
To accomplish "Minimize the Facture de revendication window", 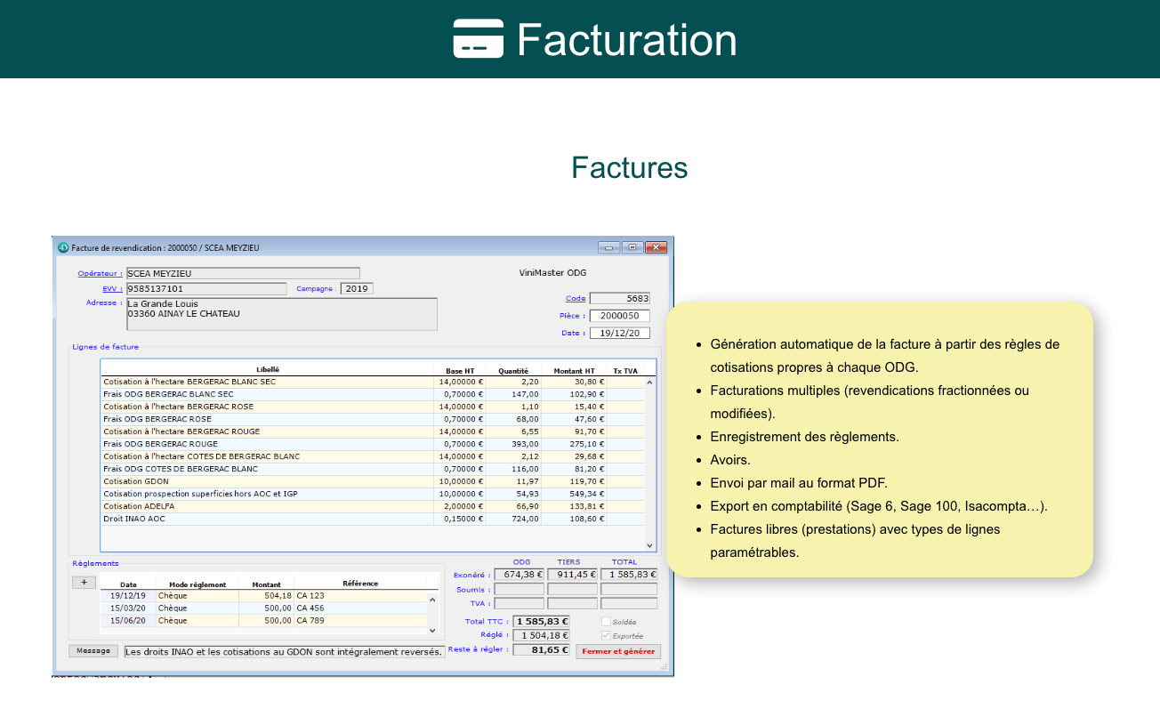I will click(608, 247).
